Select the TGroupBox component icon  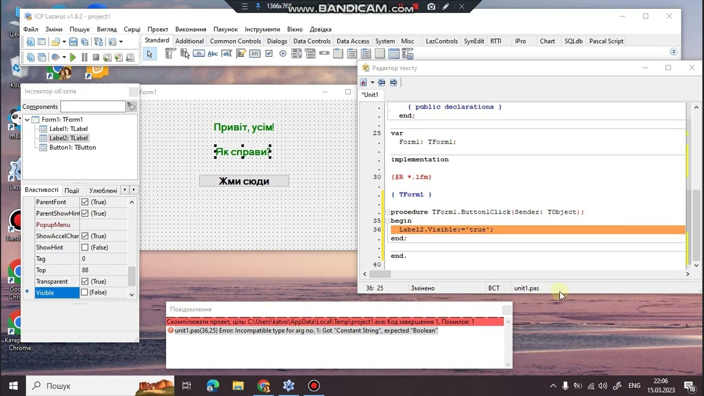click(338, 54)
